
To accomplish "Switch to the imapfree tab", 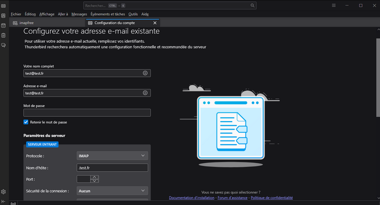I will point(27,23).
